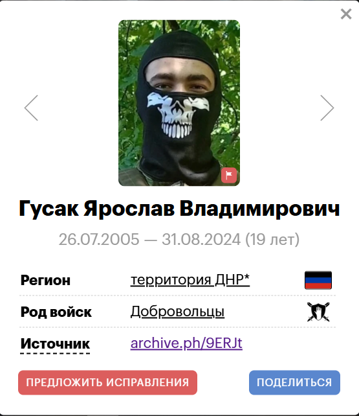Close the profile card popup
Image resolution: width=359 pixels, height=416 pixels.
pos(346,14)
